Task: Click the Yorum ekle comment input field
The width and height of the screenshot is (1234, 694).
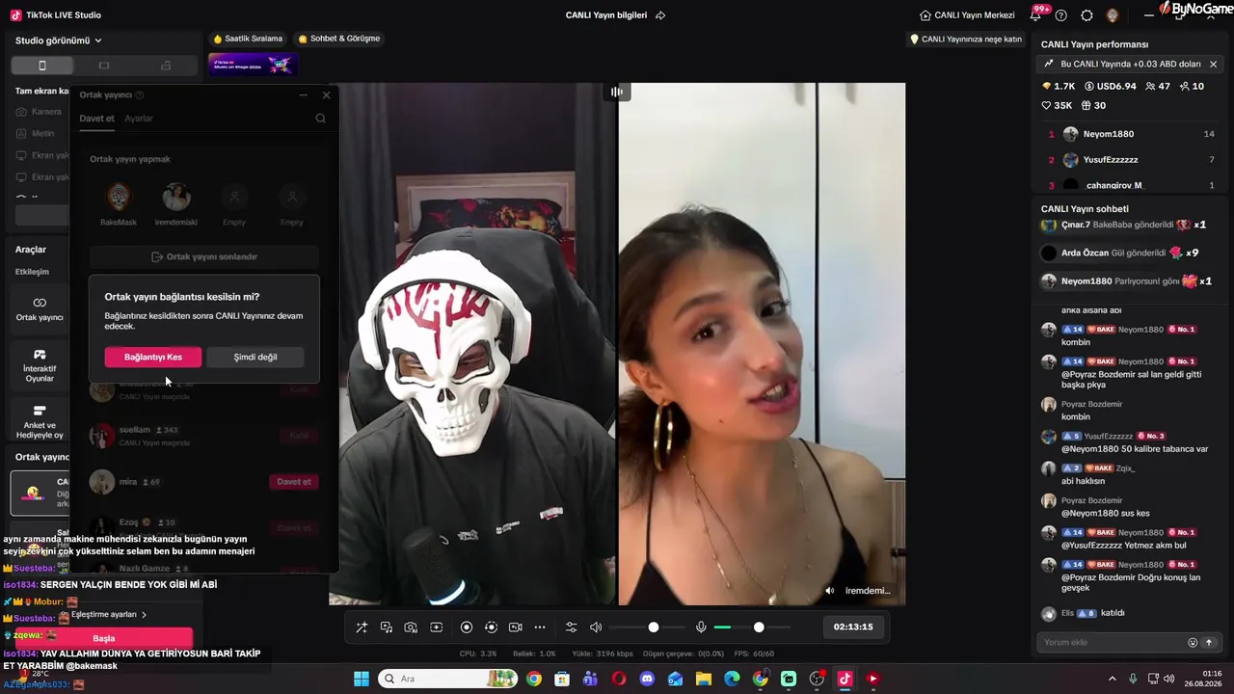Action: pos(1113,643)
